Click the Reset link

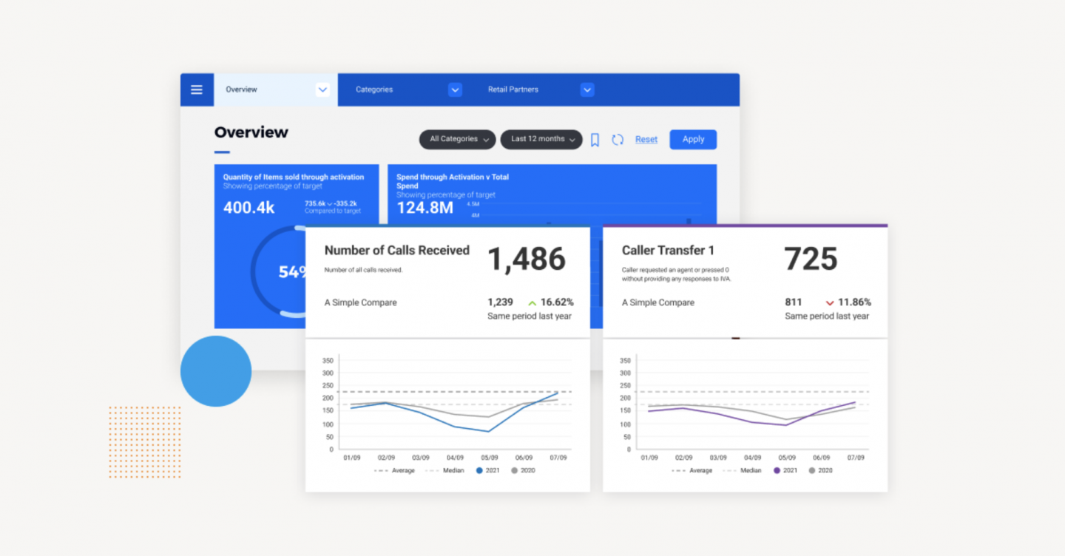coord(646,139)
